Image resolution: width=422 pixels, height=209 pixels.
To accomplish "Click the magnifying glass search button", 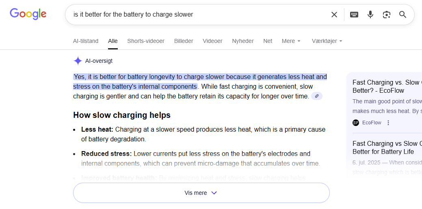I will [x=403, y=15].
